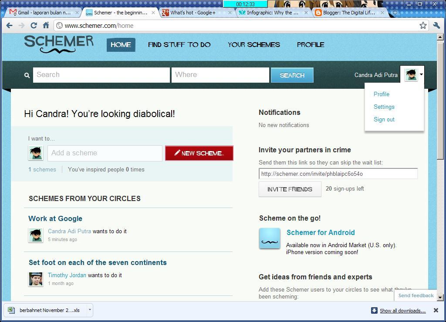Focus the Search input field
The height and width of the screenshot is (322, 446).
click(x=101, y=75)
